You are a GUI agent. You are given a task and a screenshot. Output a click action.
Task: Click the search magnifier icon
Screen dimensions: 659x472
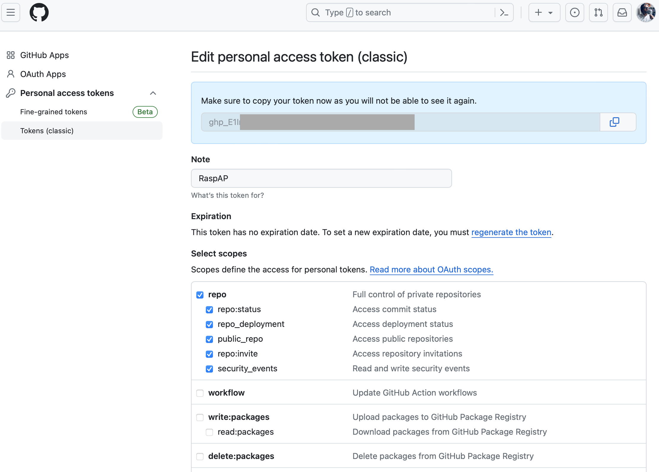click(316, 12)
